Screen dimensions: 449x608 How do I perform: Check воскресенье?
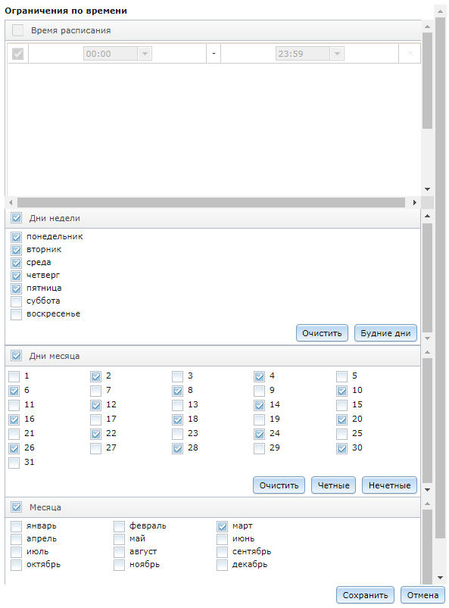tap(17, 314)
